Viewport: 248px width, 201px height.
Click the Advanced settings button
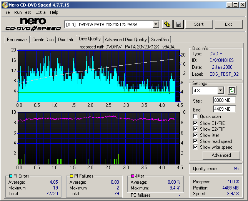pyautogui.click(x=221, y=155)
